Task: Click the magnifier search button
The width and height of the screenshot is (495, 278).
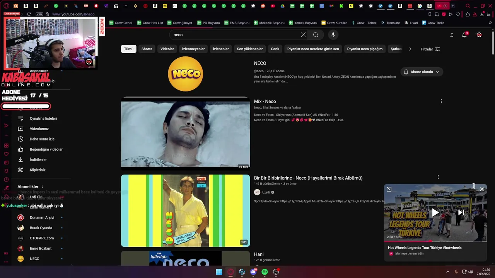Action: (316, 35)
